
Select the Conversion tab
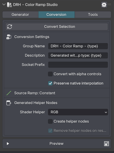(x=56, y=15)
